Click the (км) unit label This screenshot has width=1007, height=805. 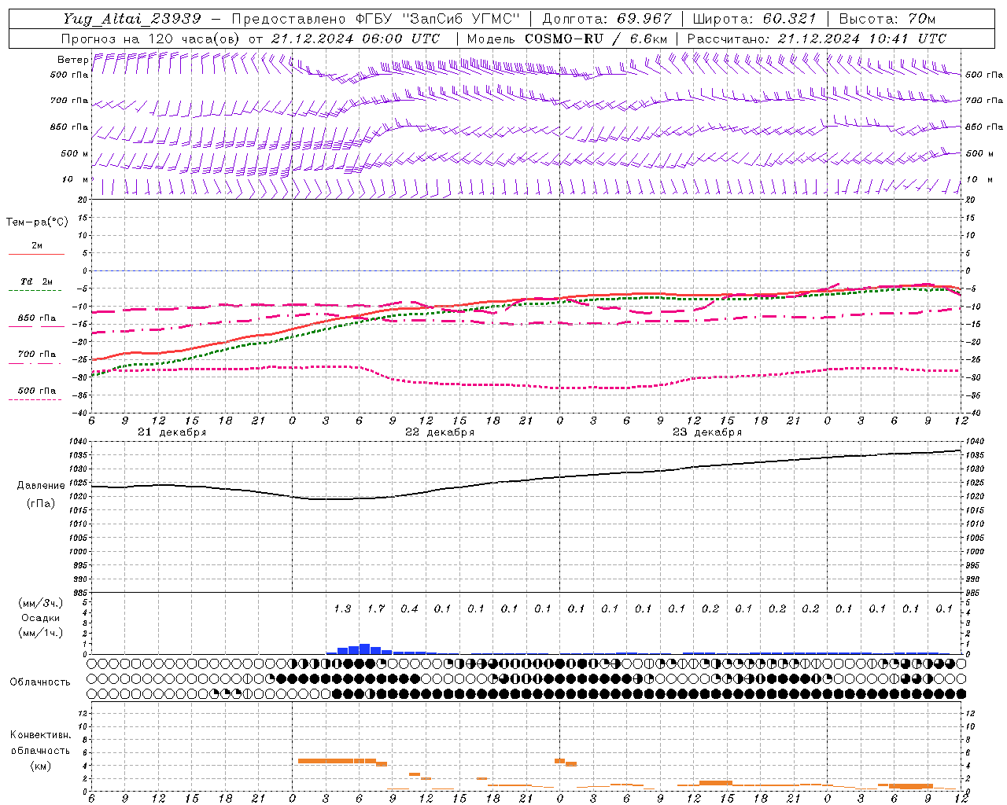click(x=41, y=765)
